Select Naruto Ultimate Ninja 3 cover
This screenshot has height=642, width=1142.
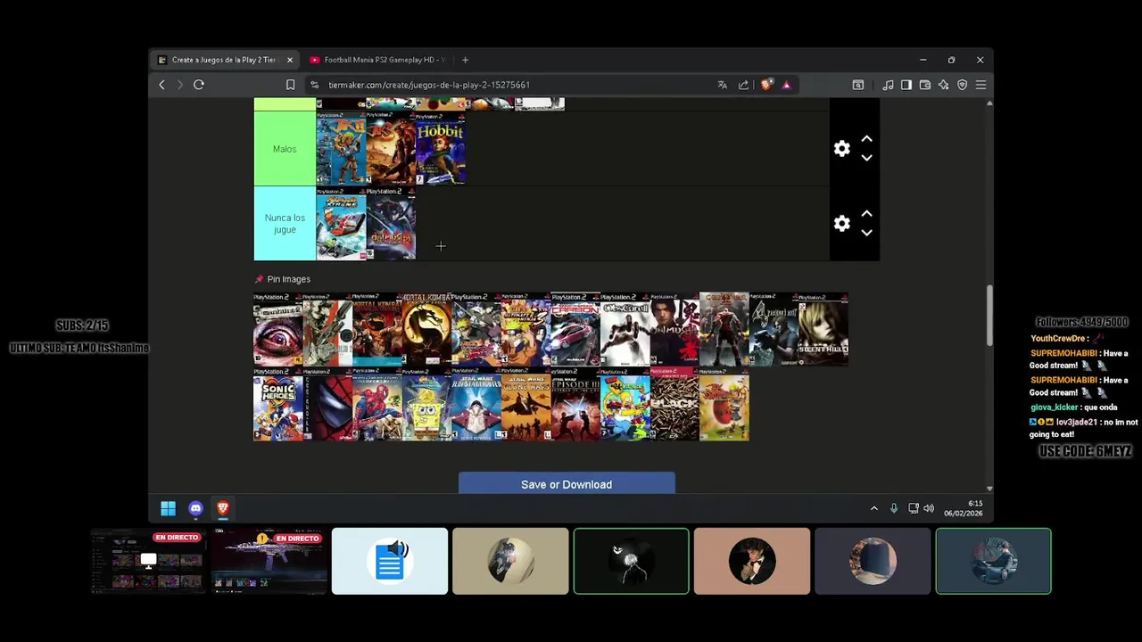coord(525,330)
